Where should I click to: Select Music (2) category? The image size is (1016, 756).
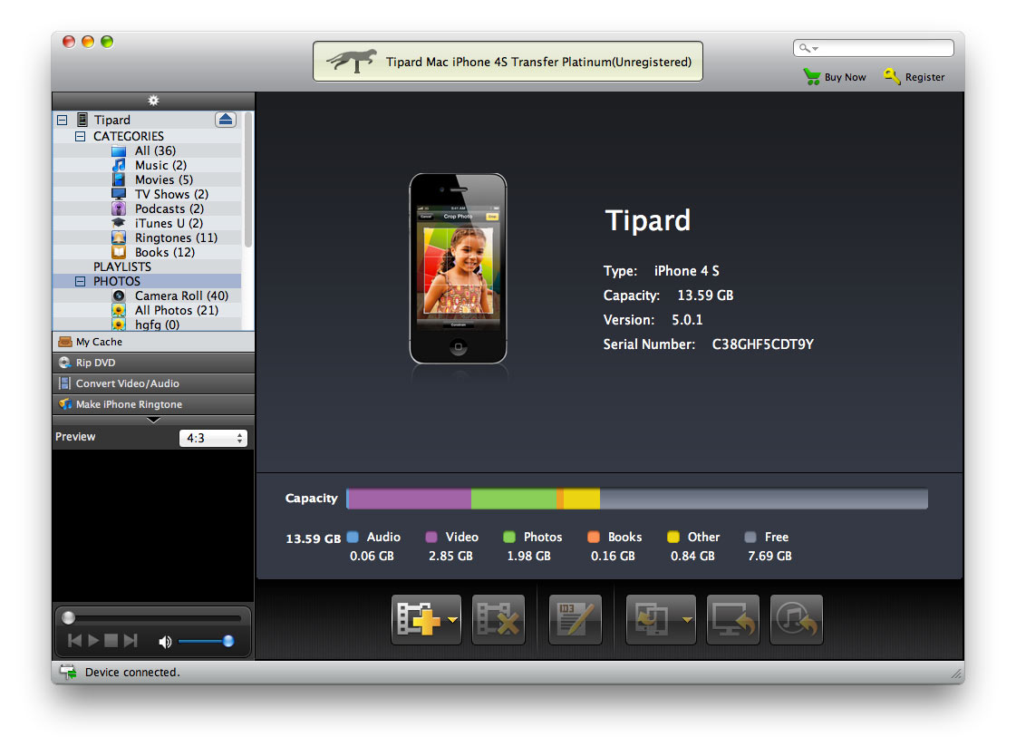[x=160, y=165]
